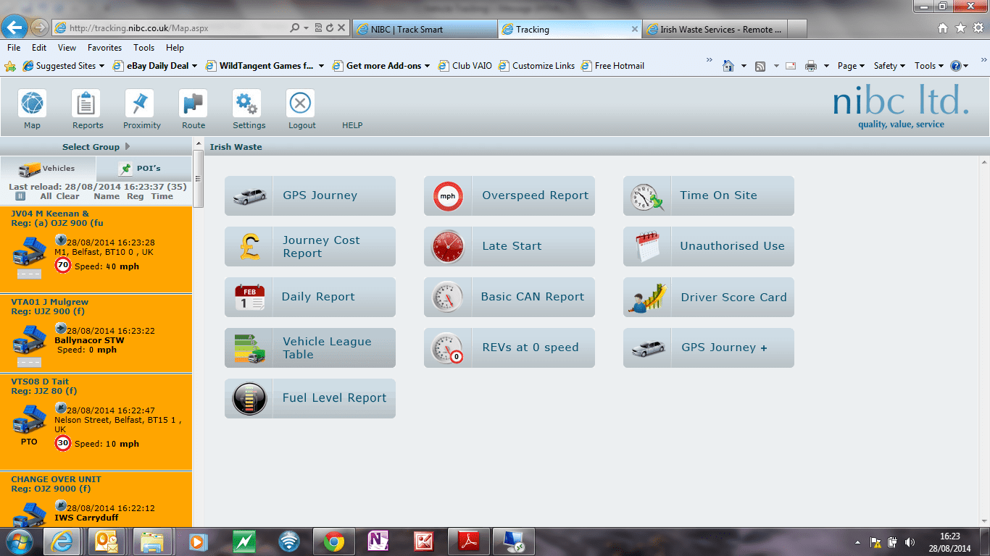
Task: Open the Fuel Level Report gauge icon
Action: [249, 398]
